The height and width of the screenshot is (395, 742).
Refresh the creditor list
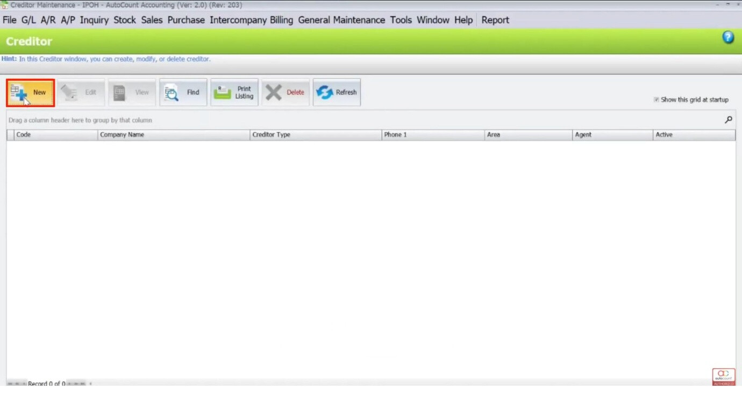337,92
